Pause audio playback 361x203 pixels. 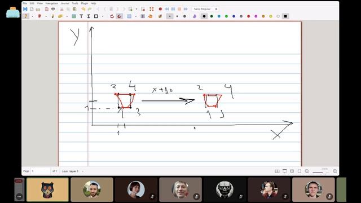coord(173,9)
